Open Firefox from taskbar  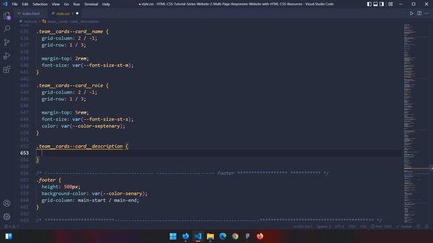pyautogui.click(x=260, y=236)
